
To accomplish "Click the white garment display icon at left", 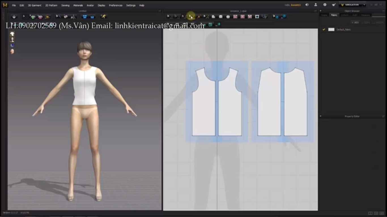I will pos(12,34).
